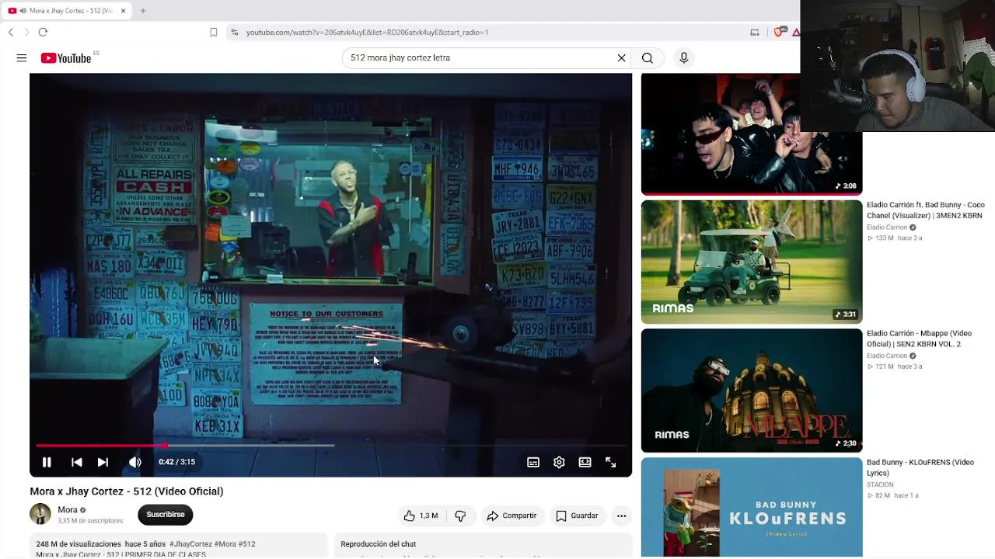Open Mora's channel avatar

[x=40, y=514]
